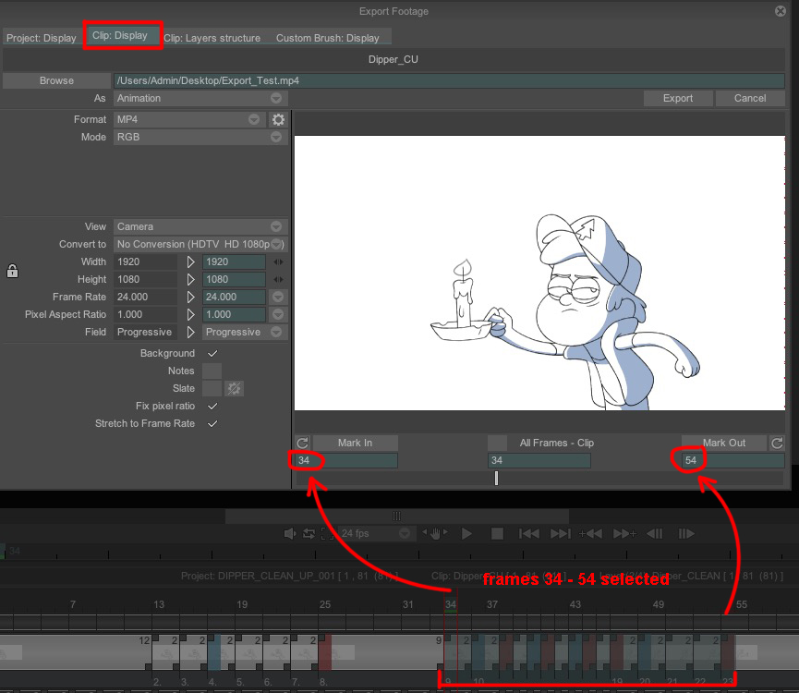Screen dimensions: 799x693
Task: Click frame 37 on the timeline ruler
Action: coord(491,604)
